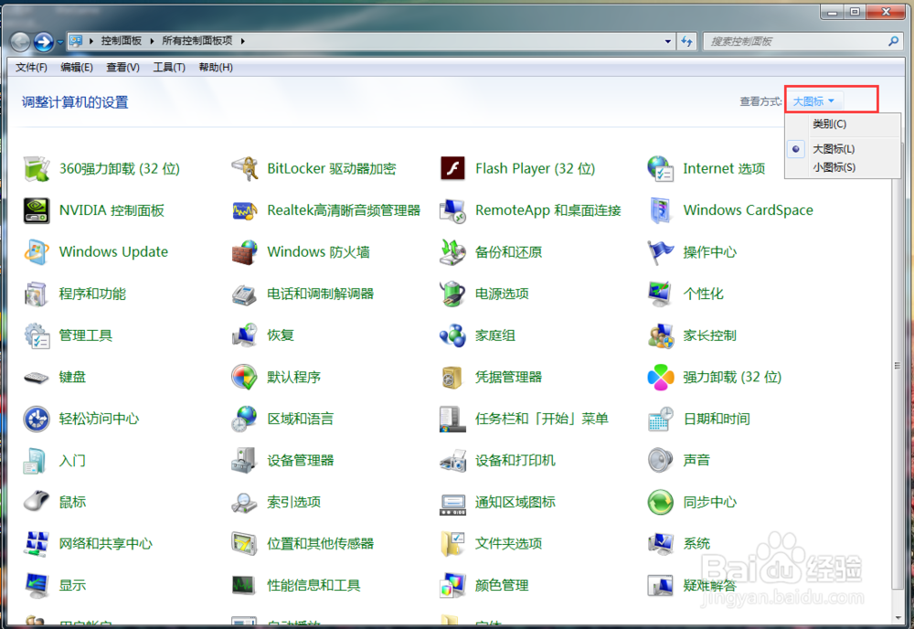
Task: Open the 日期和时间 calendar icon
Action: pyautogui.click(x=661, y=419)
